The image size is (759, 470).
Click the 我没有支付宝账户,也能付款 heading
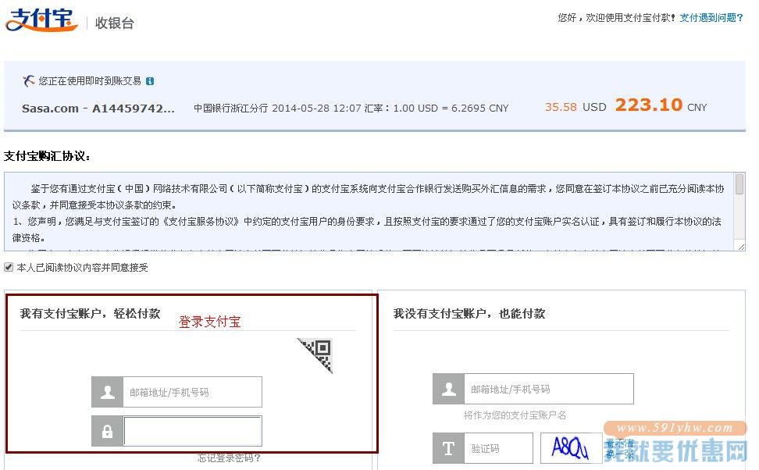[469, 314]
